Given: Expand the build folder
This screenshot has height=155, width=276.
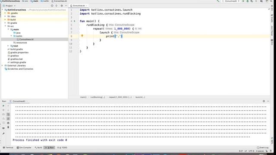Looking at the screenshot, I should (x=5, y=19).
